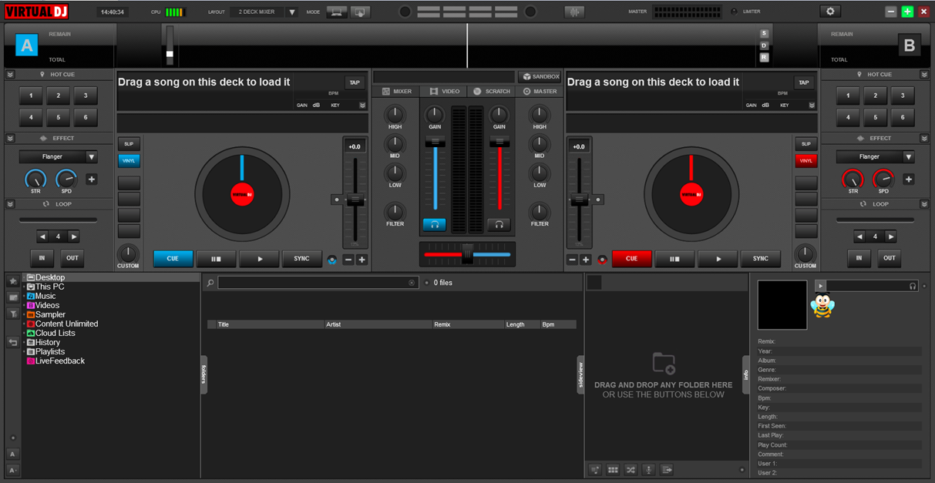The width and height of the screenshot is (935, 483).
Task: Increase font size with the A button in the sidebar
Action: (x=13, y=454)
